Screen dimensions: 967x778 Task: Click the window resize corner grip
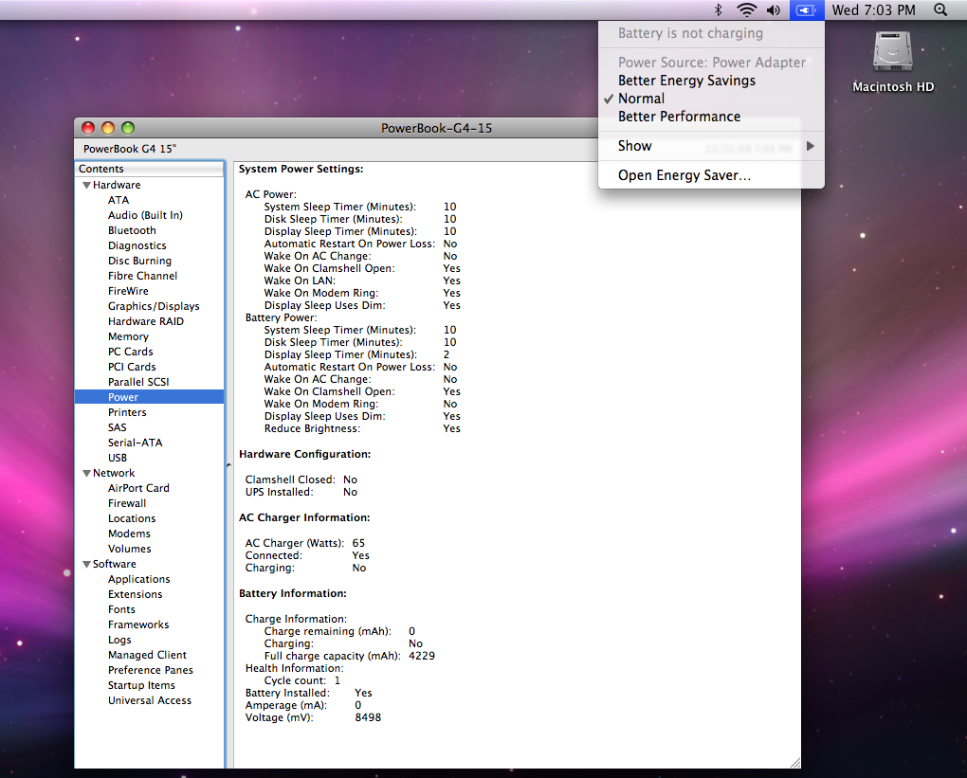pos(795,763)
